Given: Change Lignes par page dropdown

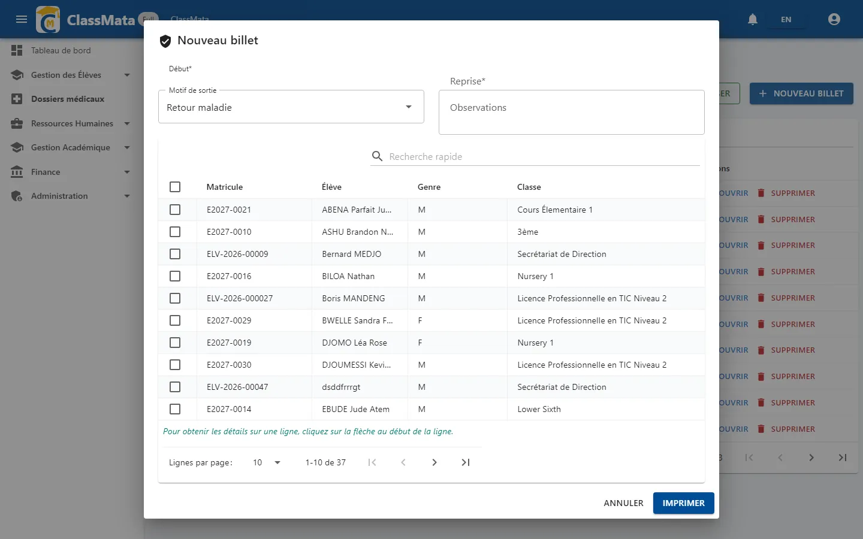Looking at the screenshot, I should click(x=267, y=462).
